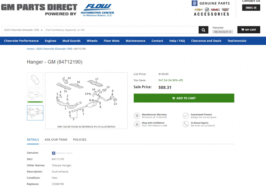Click the Guaranteed Fitment checkmark icon
The image size is (266, 187).
coord(185,116)
